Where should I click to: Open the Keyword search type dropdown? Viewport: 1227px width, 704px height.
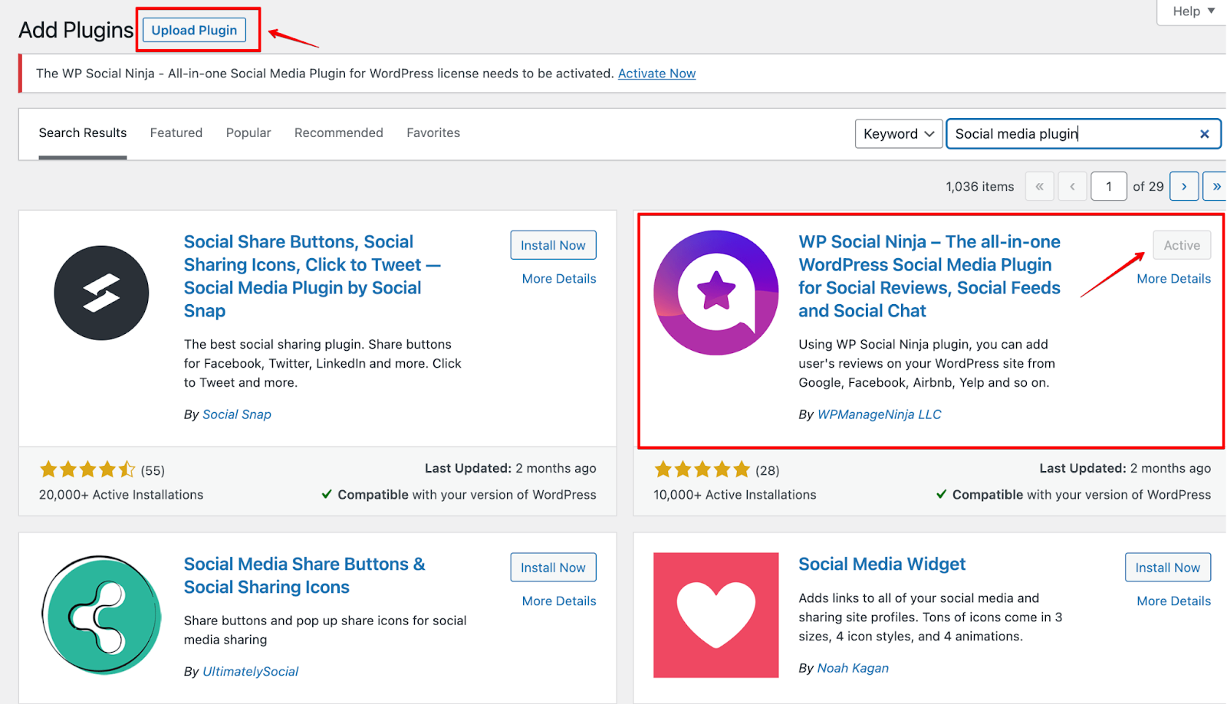(x=899, y=134)
